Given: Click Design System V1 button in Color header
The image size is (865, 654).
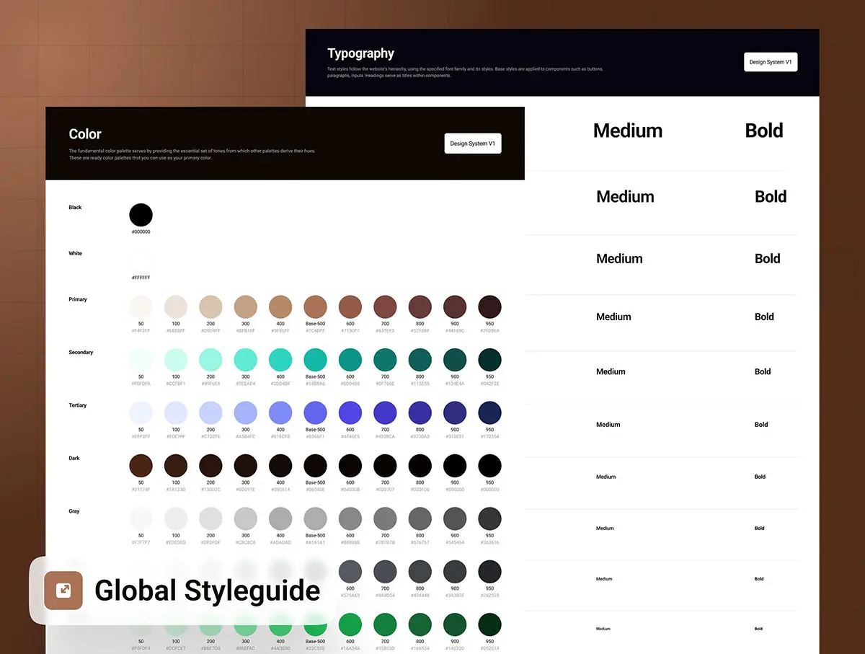Looking at the screenshot, I should point(472,143).
